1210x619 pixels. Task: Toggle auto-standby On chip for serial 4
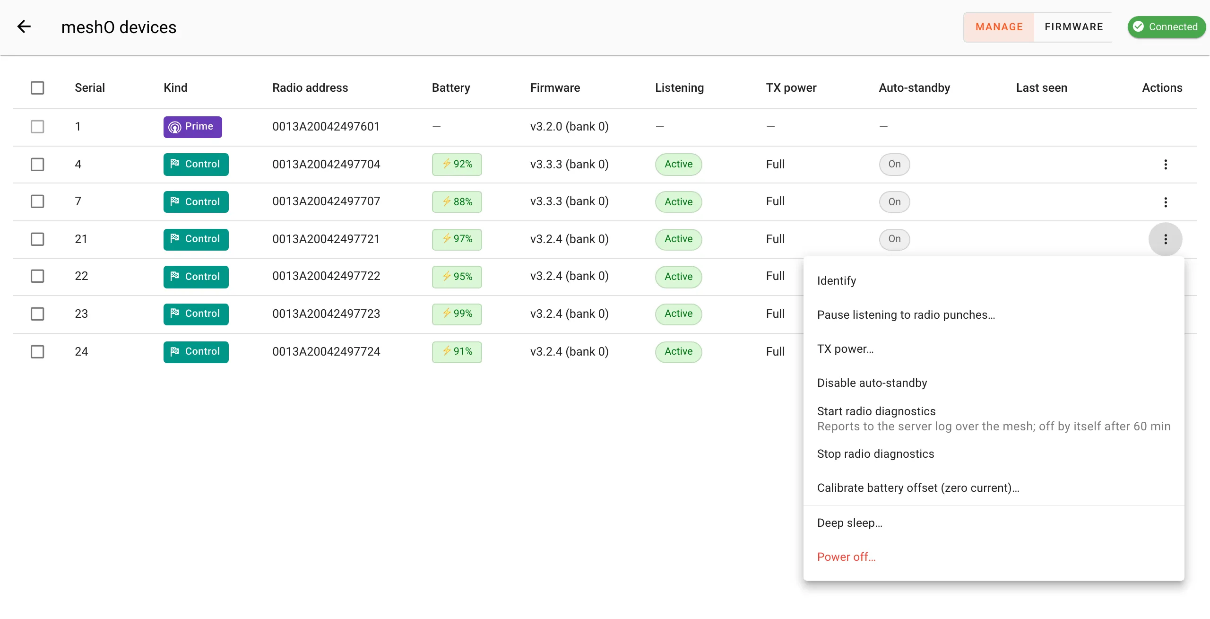[894, 164]
